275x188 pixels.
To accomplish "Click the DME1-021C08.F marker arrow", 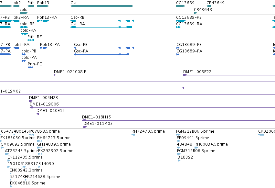I will (55, 75).
